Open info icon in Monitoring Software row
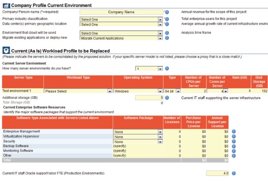 (234, 151)
